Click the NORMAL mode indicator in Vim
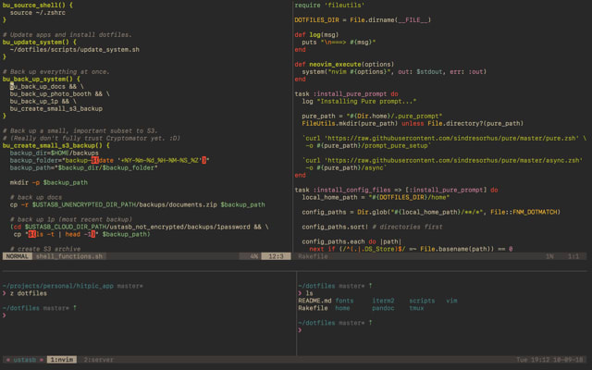 17,256
